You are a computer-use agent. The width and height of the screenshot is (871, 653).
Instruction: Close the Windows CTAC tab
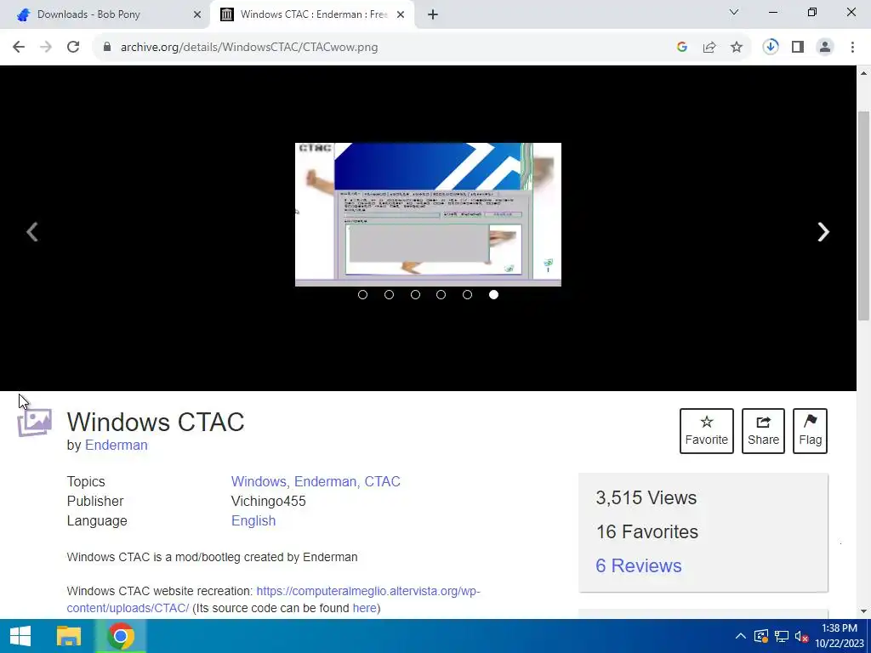[401, 15]
